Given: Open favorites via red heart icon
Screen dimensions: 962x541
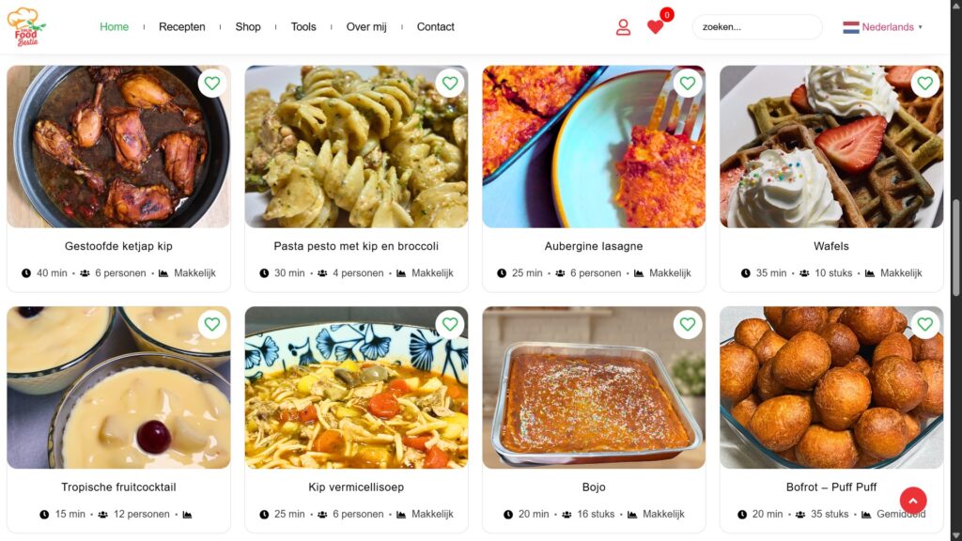Looking at the screenshot, I should point(655,27).
